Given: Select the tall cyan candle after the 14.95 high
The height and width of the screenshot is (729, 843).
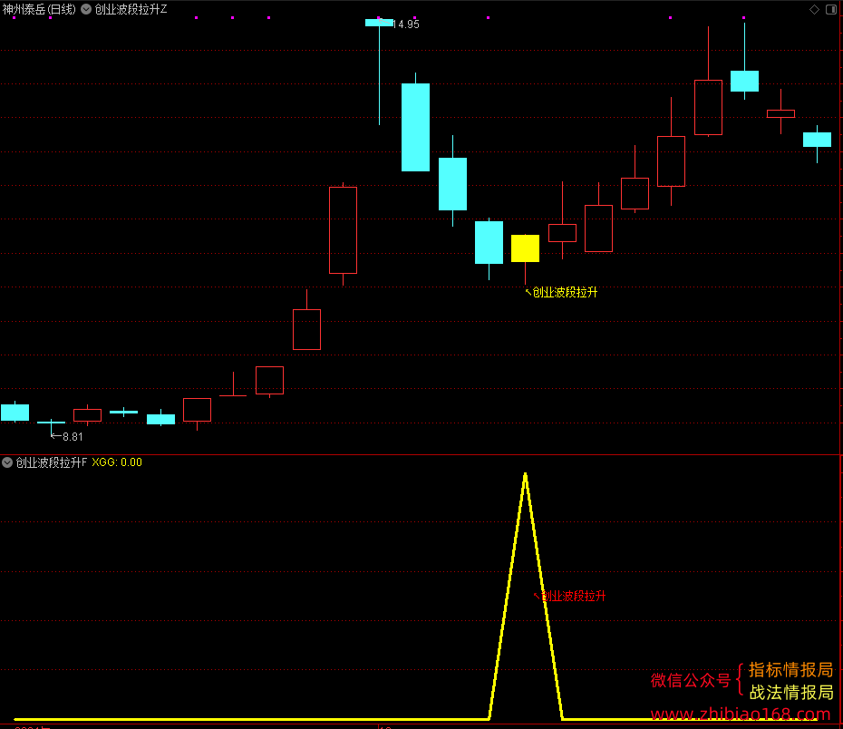Looking at the screenshot, I should [x=415, y=128].
